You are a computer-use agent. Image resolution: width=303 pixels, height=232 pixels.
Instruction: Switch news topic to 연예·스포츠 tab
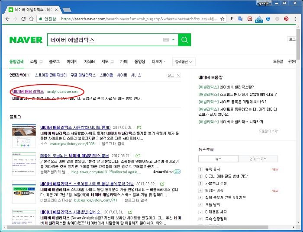(258, 159)
